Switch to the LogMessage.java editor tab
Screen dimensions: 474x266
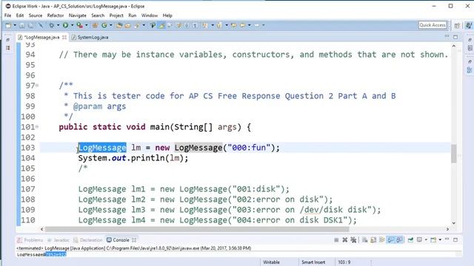(41, 38)
